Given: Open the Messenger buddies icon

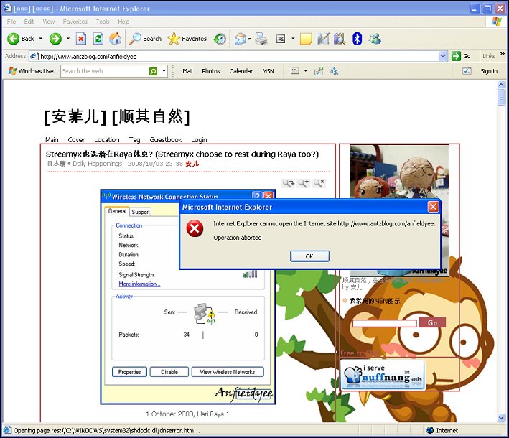Looking at the screenshot, I should pos(375,39).
